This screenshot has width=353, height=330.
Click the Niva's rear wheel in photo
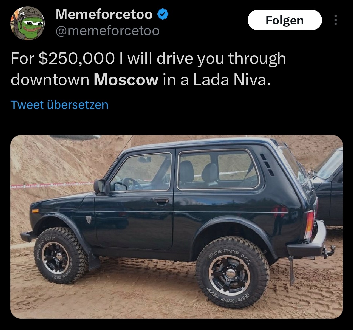(x=233, y=272)
